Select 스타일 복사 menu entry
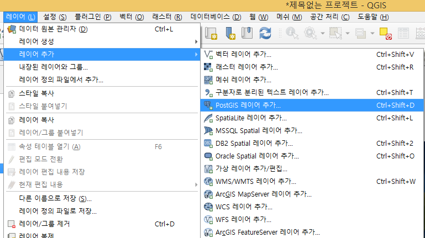This screenshot has height=238, width=425. 102,93
